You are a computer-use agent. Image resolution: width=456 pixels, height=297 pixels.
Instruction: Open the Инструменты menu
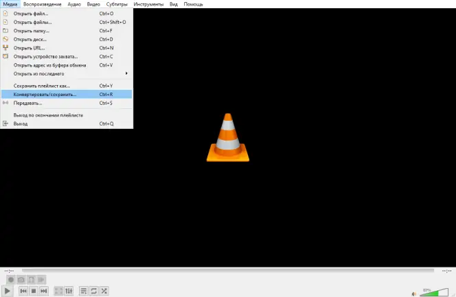click(148, 4)
